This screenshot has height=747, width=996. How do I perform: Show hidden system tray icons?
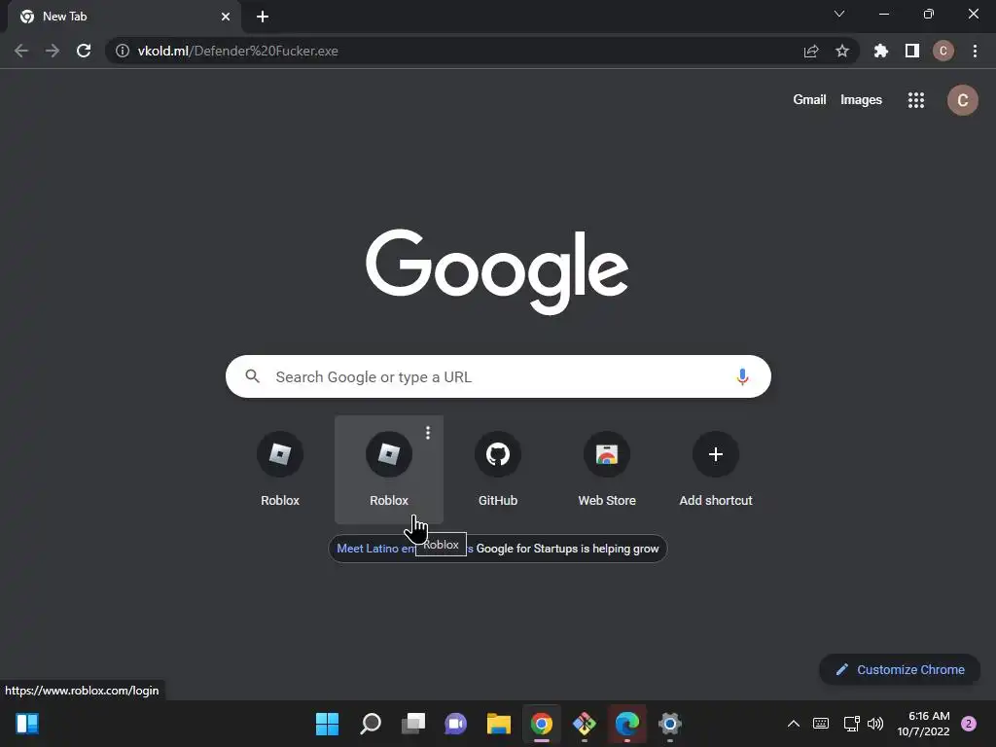point(794,724)
